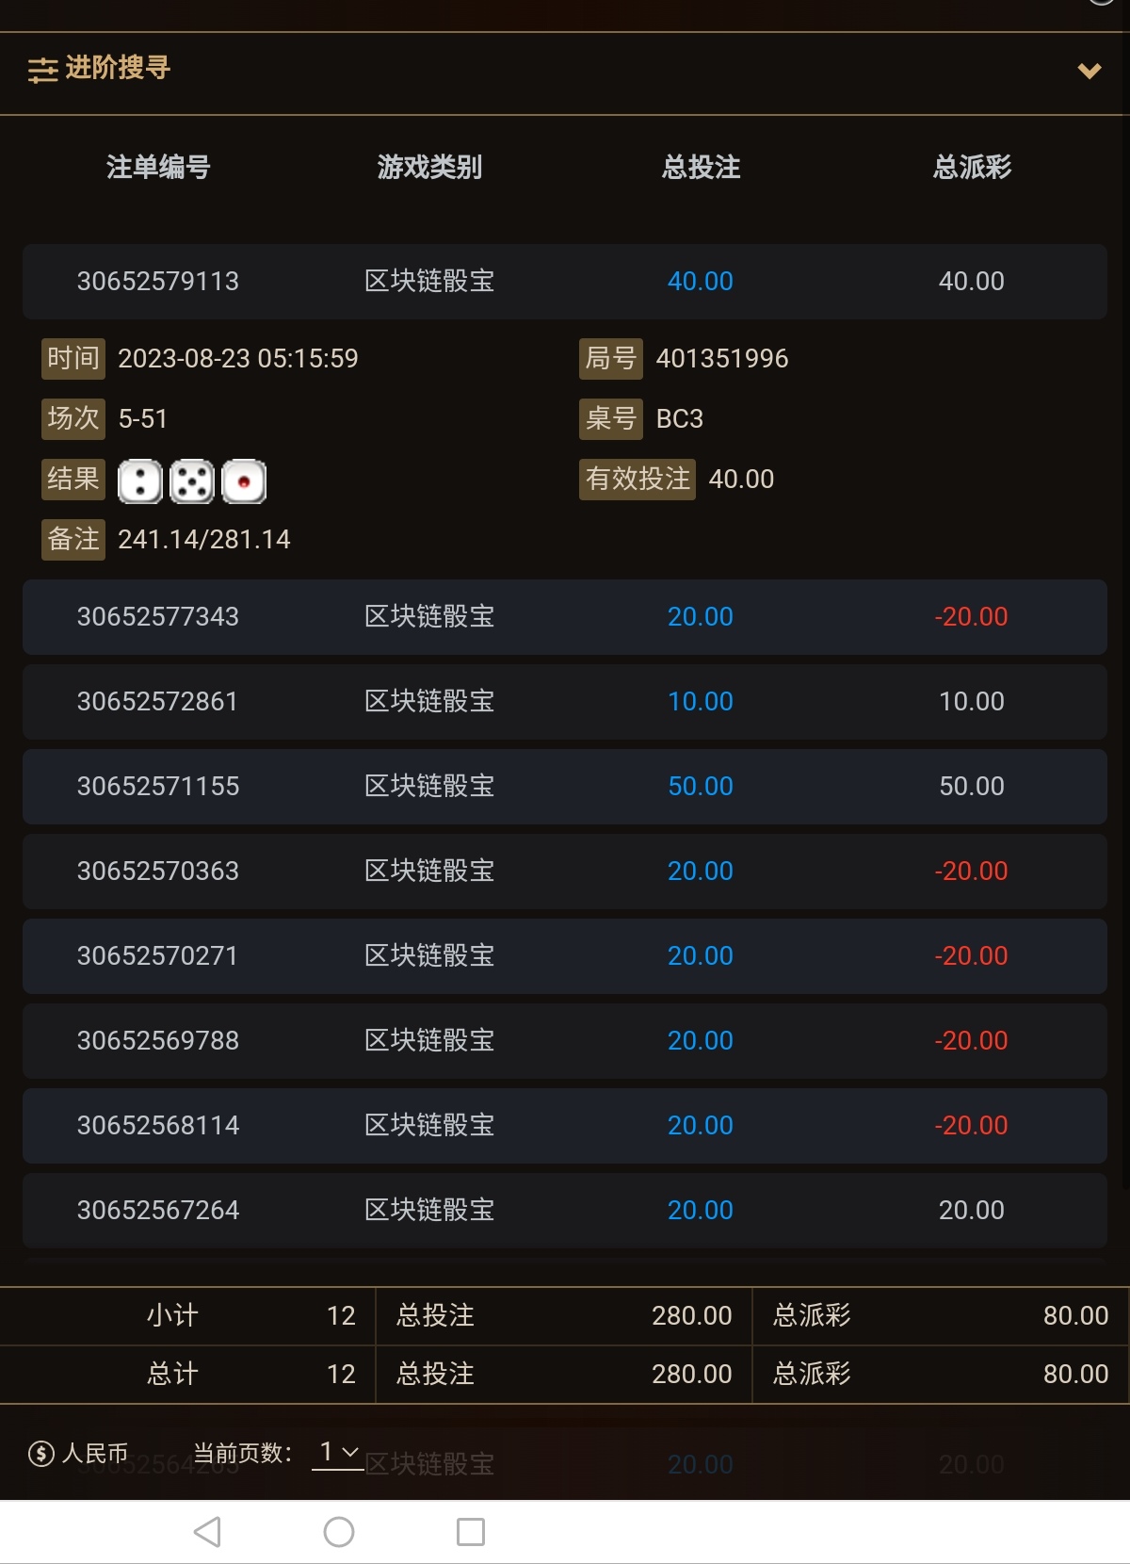Sort by the bet number column header
1130x1564 pixels.
[158, 168]
